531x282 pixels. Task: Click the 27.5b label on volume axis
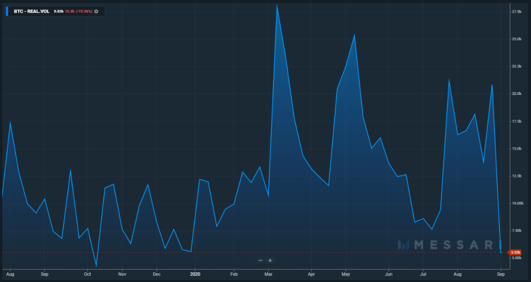click(516, 12)
